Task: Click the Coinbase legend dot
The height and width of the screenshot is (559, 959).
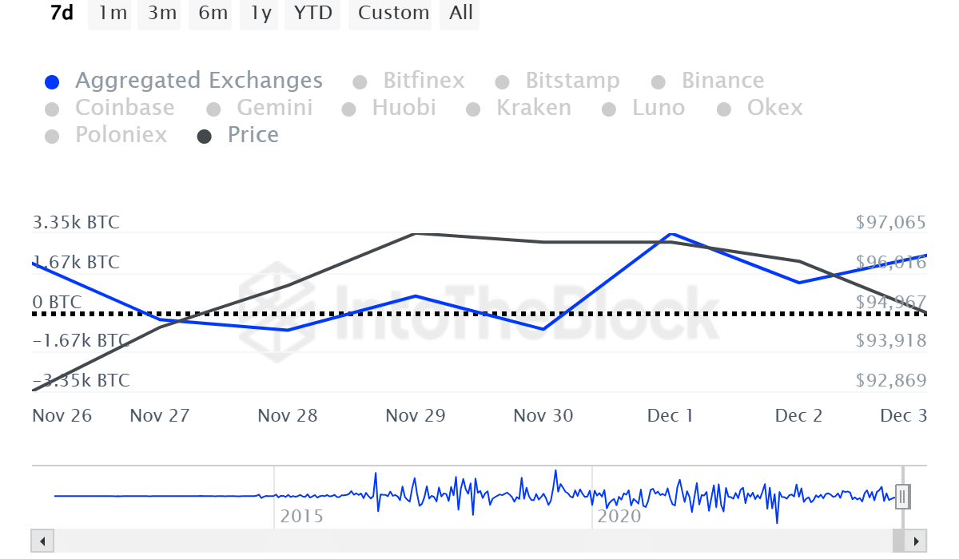Action: (53, 109)
